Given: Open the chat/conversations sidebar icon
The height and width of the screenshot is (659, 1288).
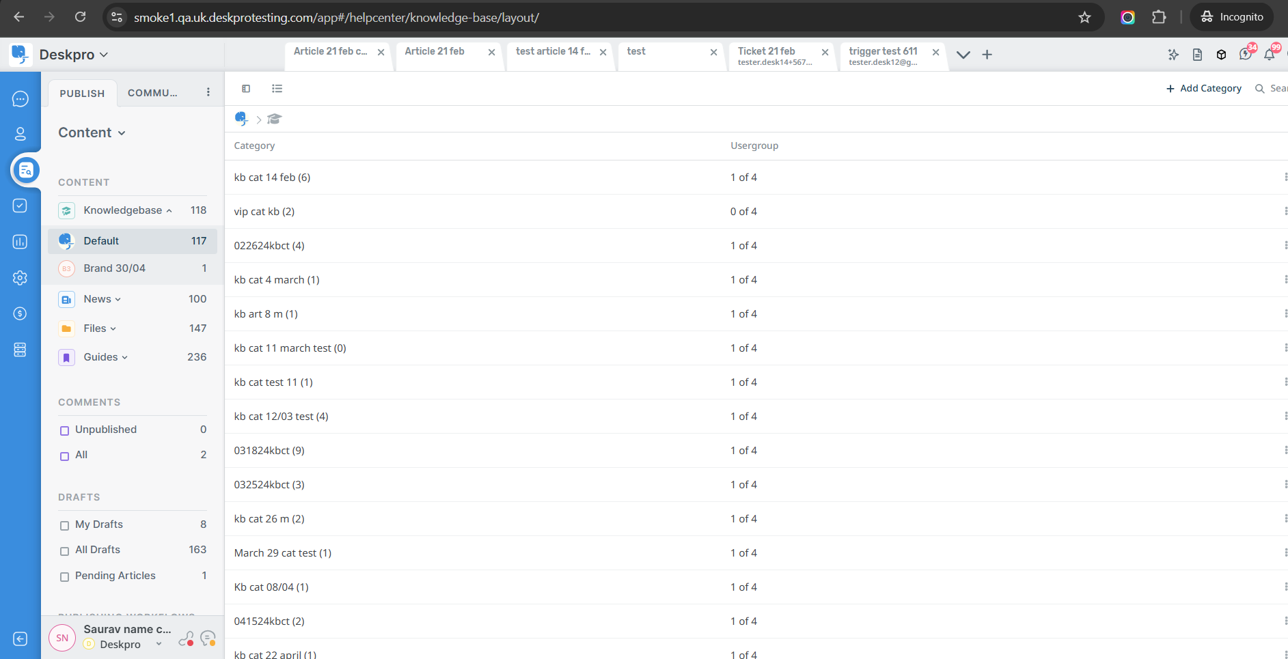Looking at the screenshot, I should click(20, 98).
